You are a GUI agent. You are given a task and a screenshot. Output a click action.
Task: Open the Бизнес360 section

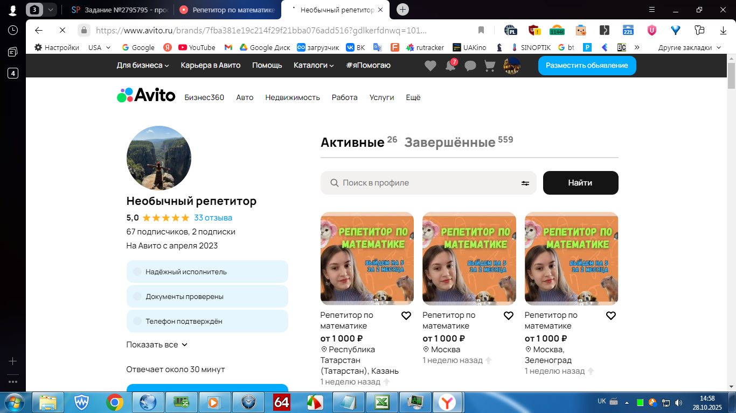(x=204, y=97)
